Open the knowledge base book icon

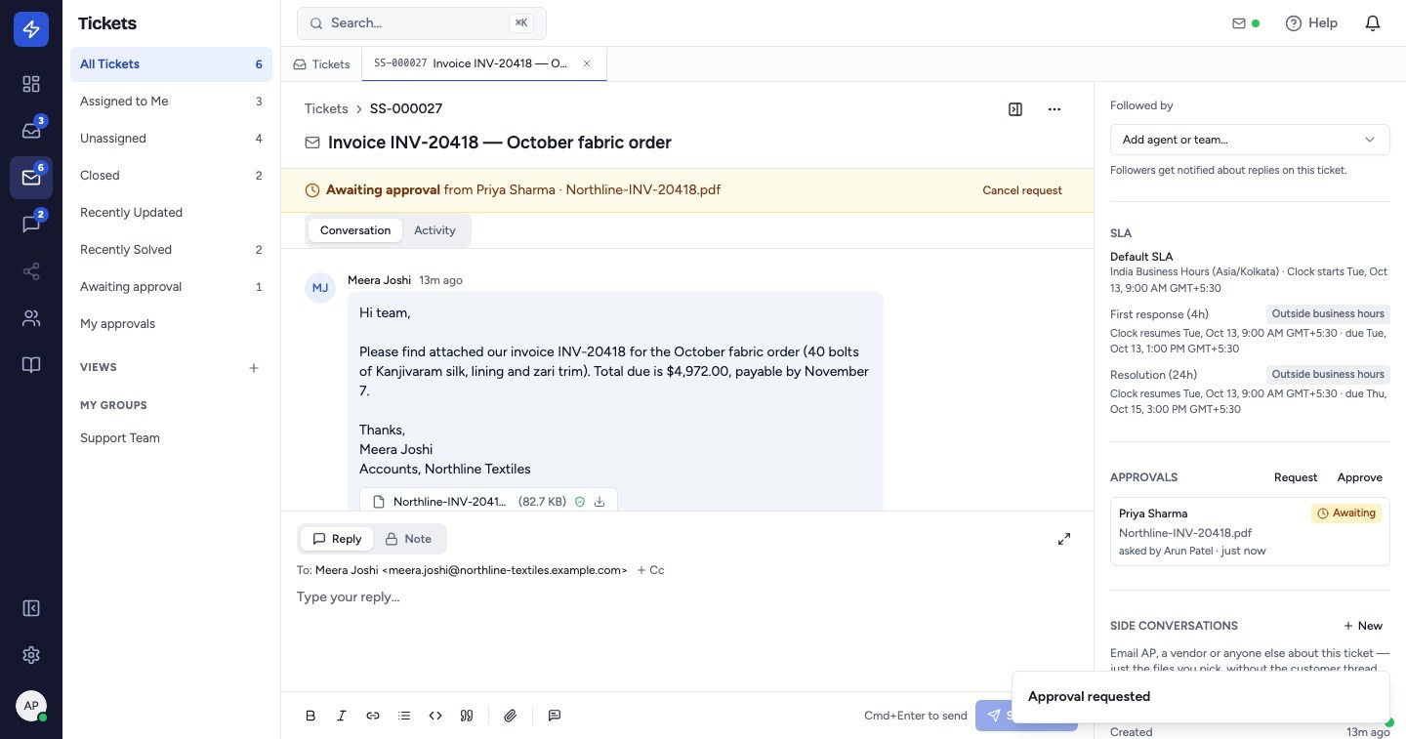[31, 365]
